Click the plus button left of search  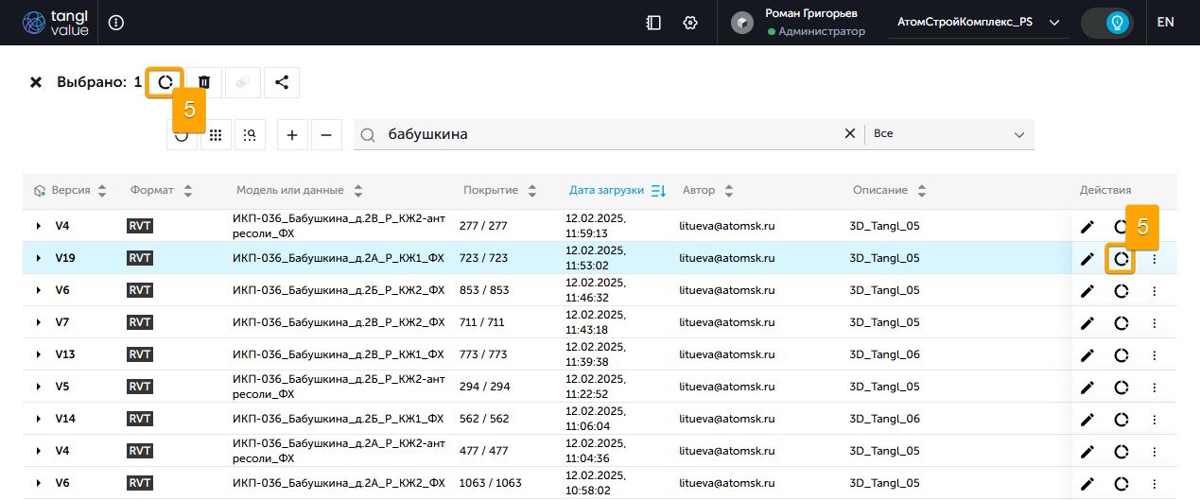point(291,135)
